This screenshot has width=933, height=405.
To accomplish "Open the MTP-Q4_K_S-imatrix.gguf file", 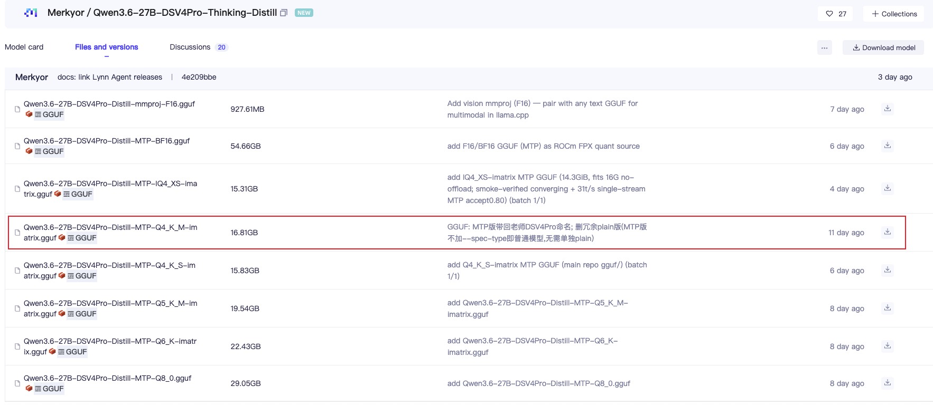I will [x=109, y=270].
